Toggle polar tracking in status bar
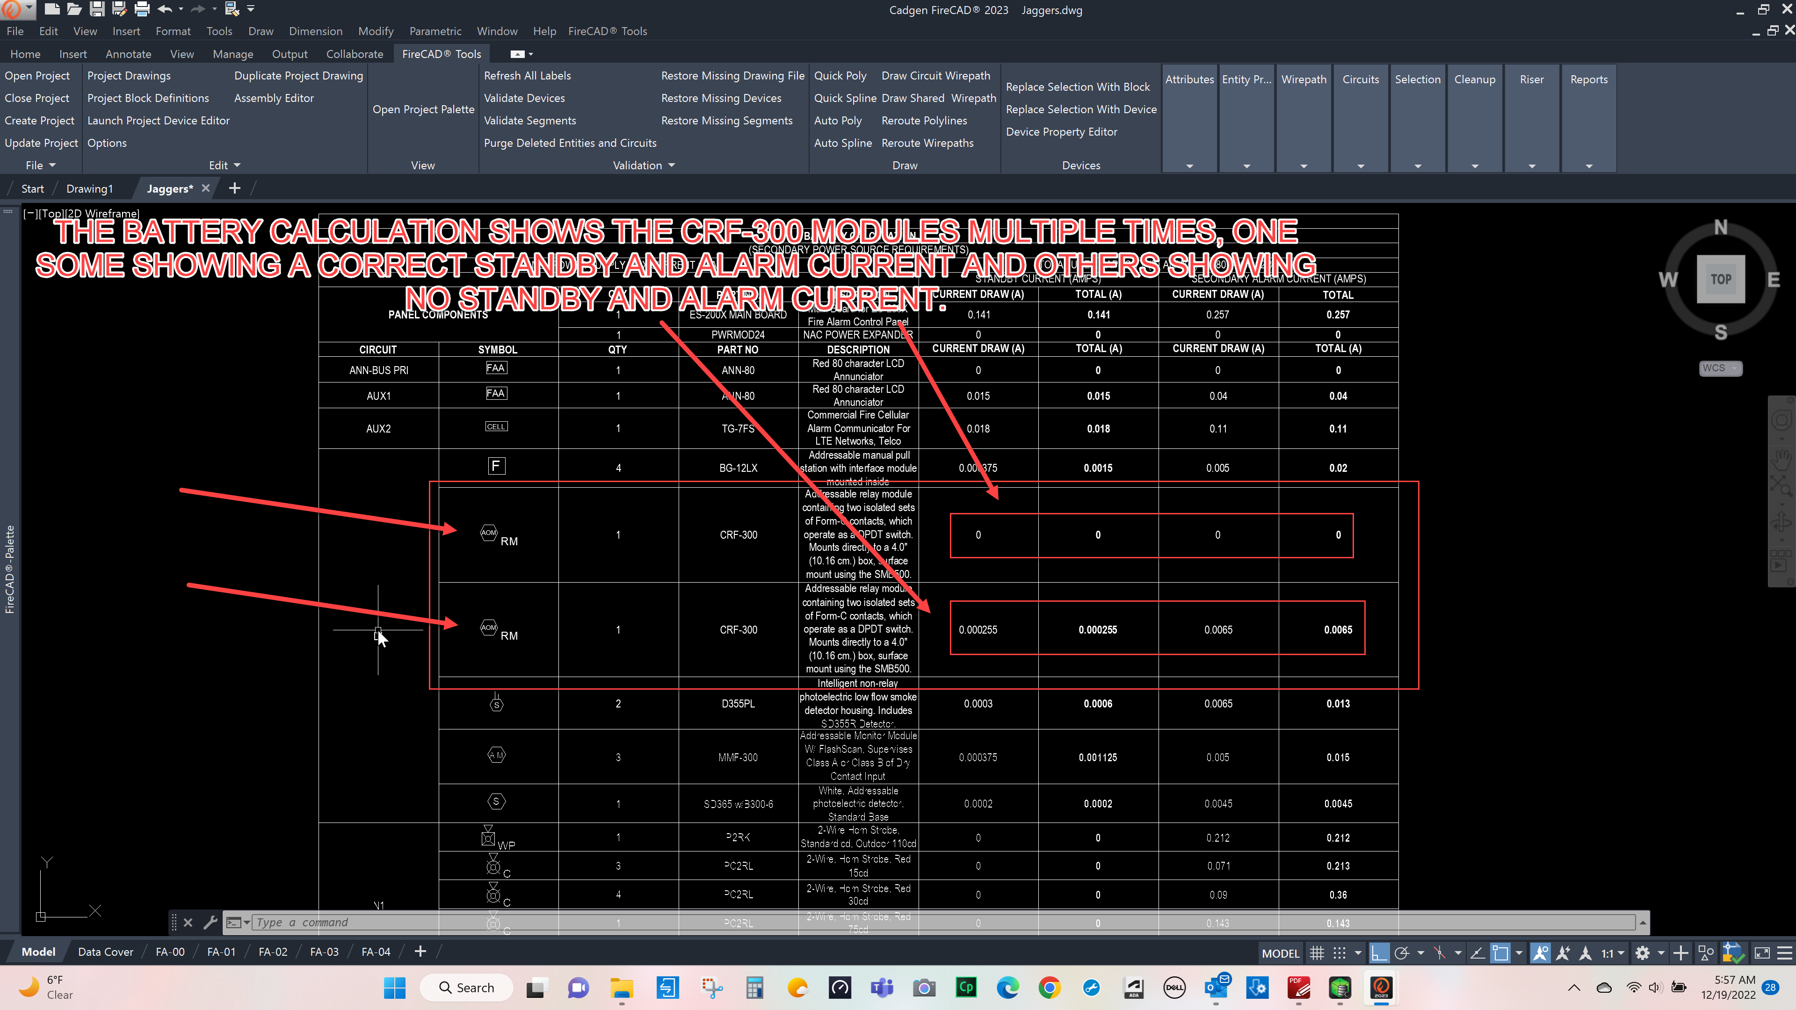Image resolution: width=1796 pixels, height=1010 pixels. click(x=1402, y=953)
